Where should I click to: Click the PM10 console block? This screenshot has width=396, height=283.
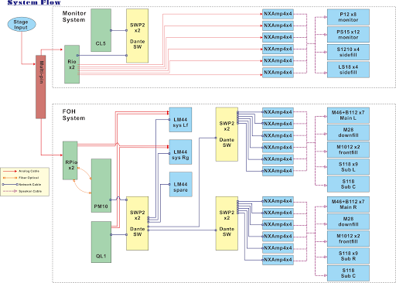click(x=101, y=186)
